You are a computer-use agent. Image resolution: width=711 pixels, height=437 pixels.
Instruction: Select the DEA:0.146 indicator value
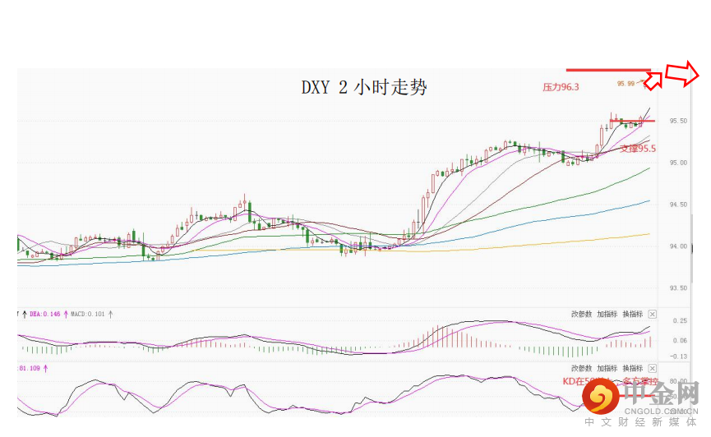[x=45, y=314]
